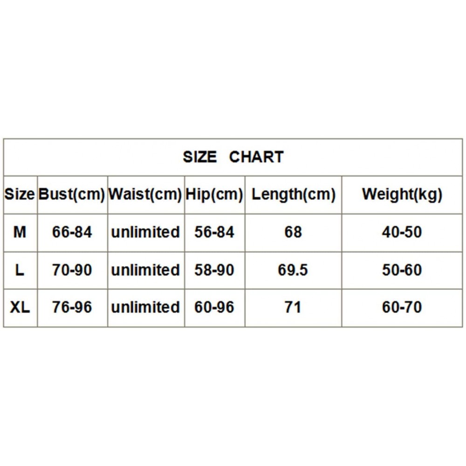Click unlimited waist cell in M row
The image size is (466, 466).
coord(145,232)
